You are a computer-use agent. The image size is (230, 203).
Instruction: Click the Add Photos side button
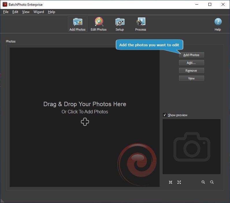191,55
